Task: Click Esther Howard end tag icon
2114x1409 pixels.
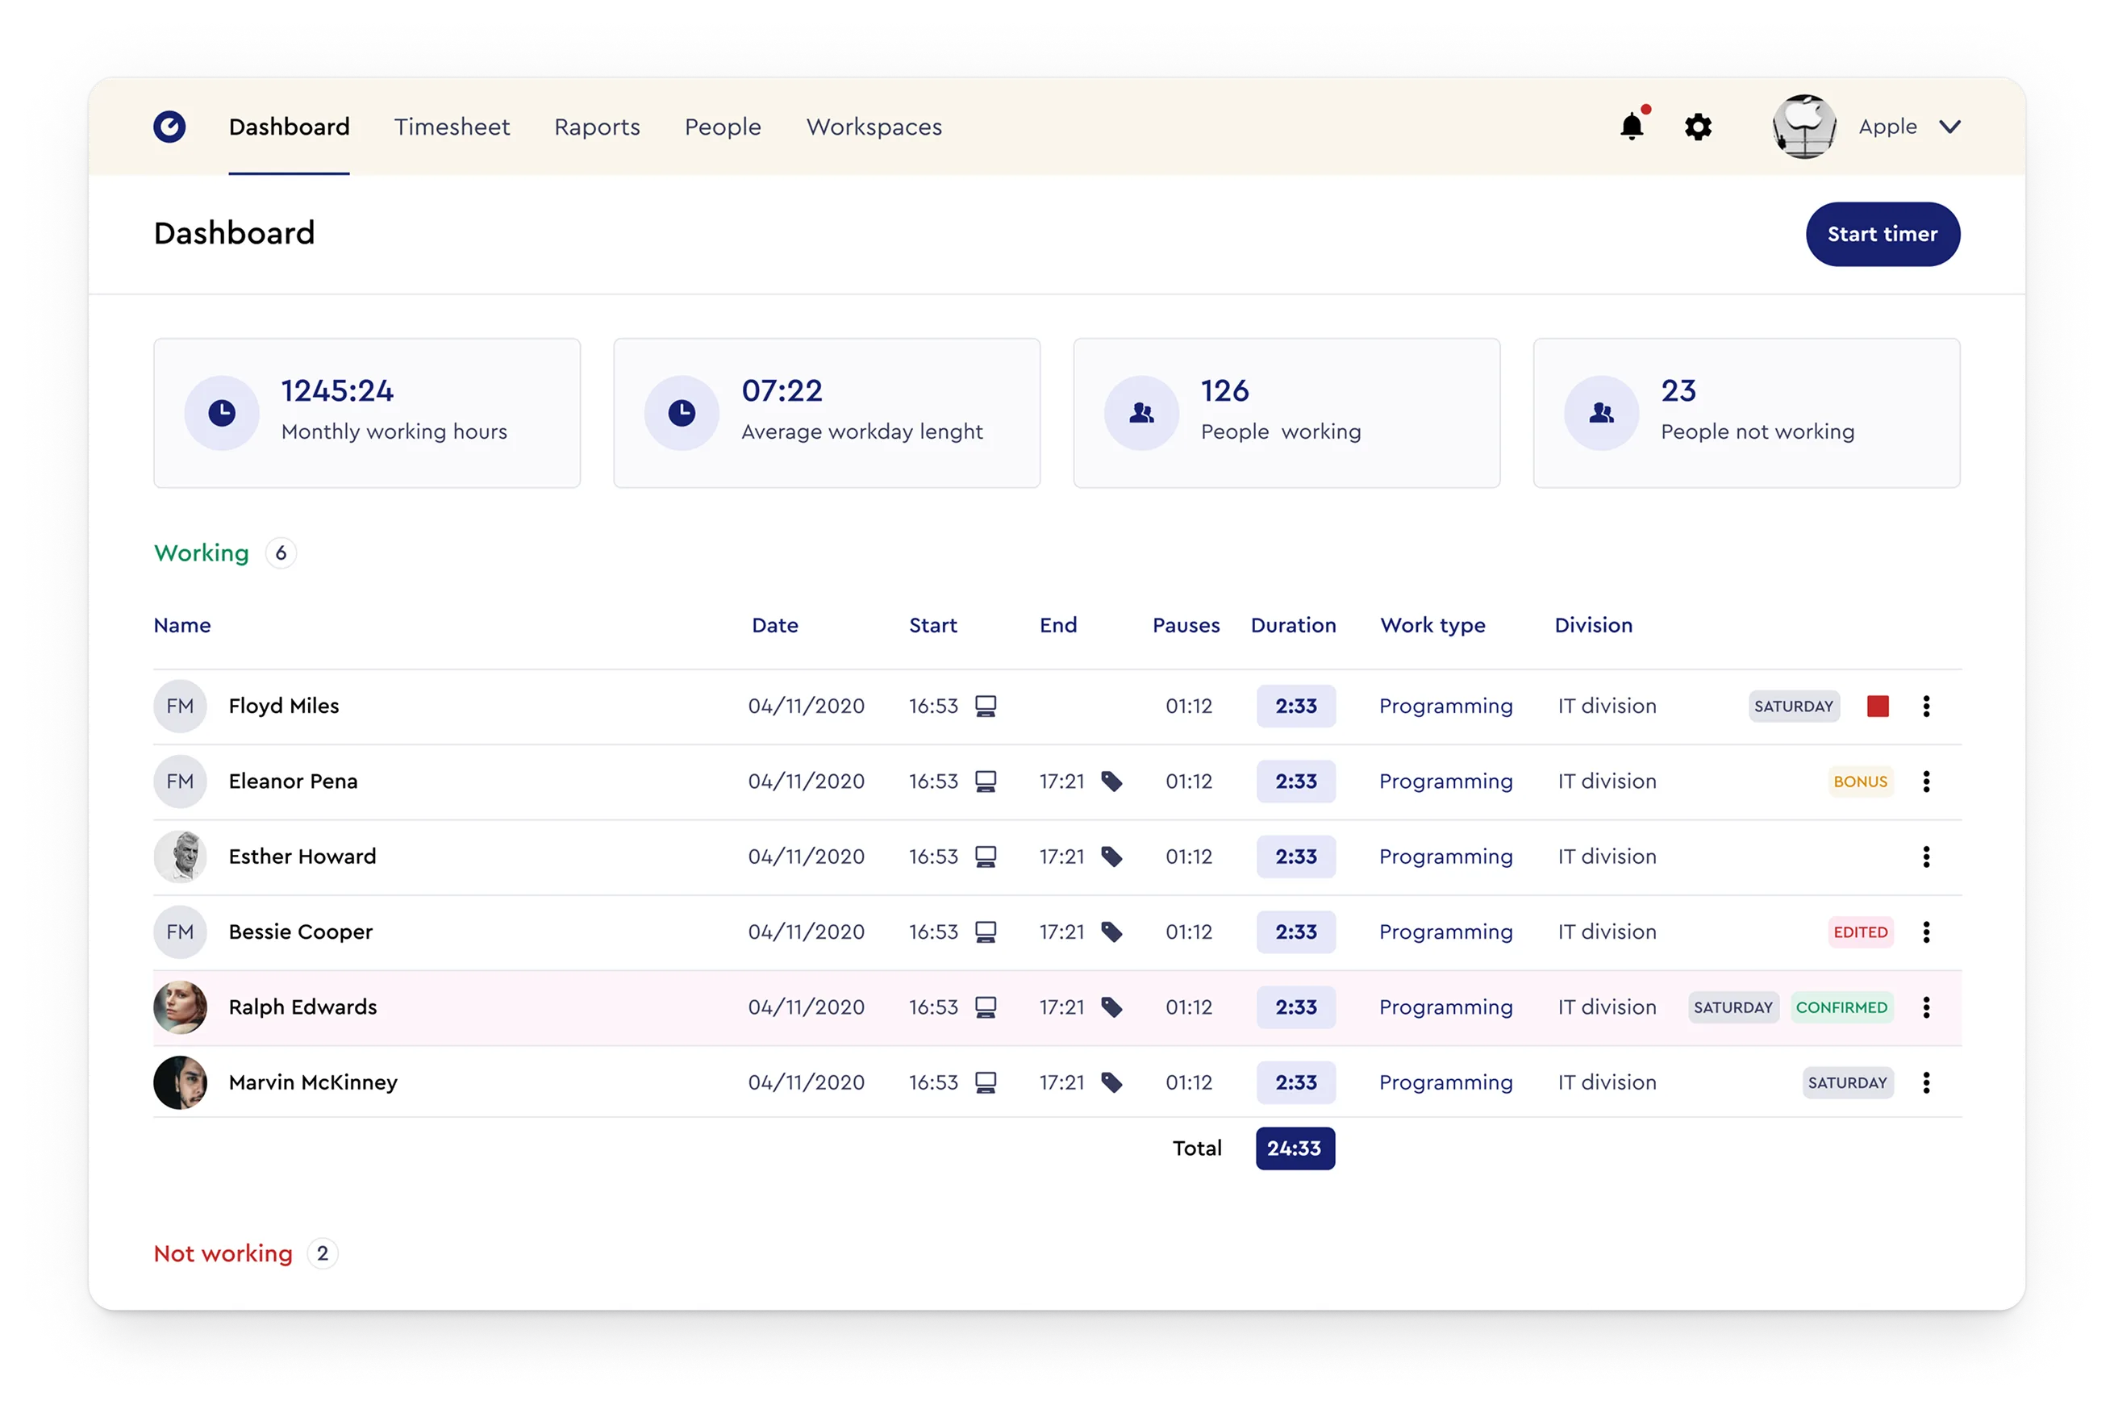Action: point(1111,857)
